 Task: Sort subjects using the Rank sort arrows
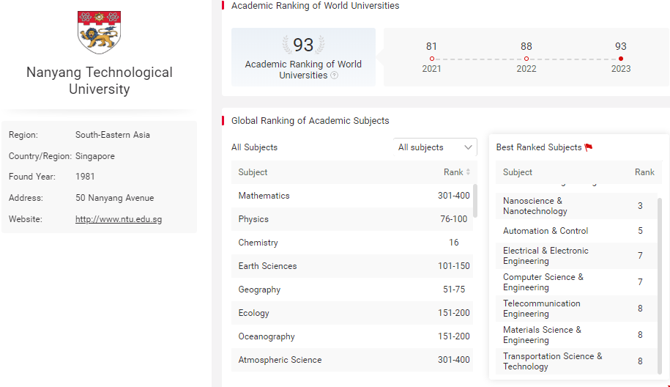468,172
